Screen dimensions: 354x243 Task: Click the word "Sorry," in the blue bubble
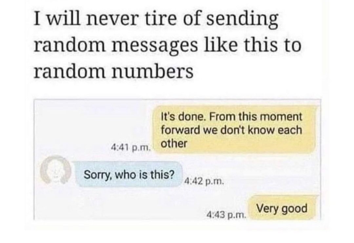tap(98, 175)
